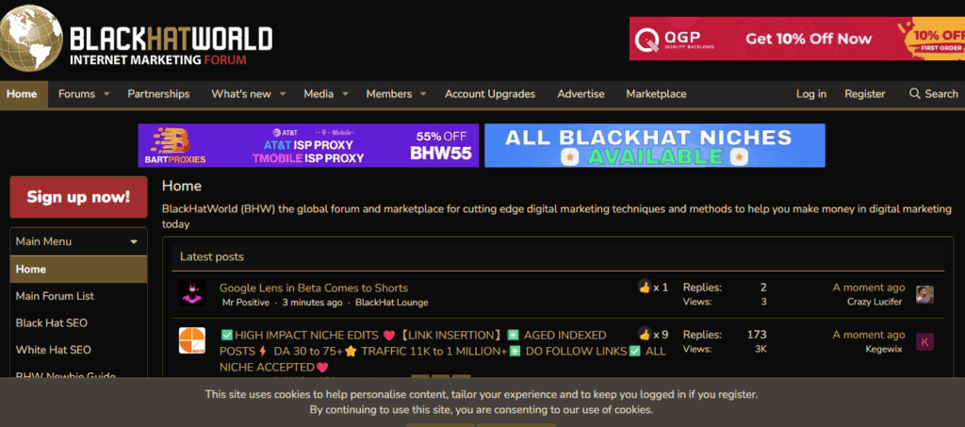The height and width of the screenshot is (427, 965).
Task: Open the All Blackhat Niches Available banner
Action: (655, 145)
